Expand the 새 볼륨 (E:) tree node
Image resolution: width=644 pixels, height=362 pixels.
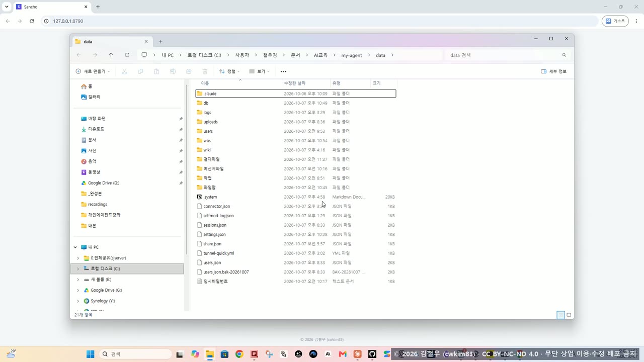tap(77, 280)
